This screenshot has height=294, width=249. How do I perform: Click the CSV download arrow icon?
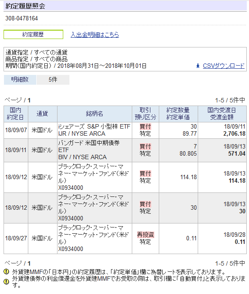pyautogui.click(x=198, y=66)
